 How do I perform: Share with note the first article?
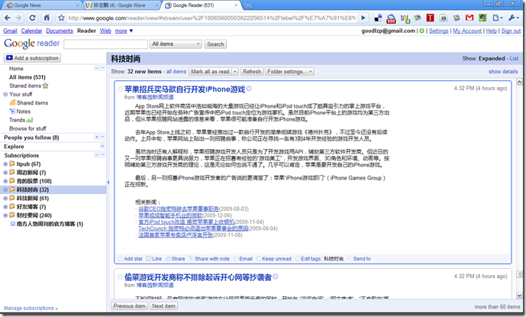209,259
